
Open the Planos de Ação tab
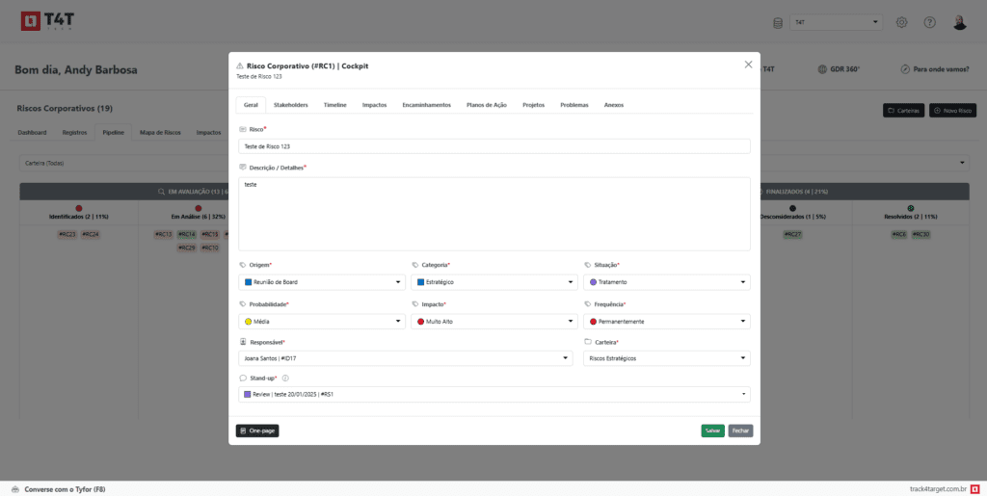tap(486, 104)
